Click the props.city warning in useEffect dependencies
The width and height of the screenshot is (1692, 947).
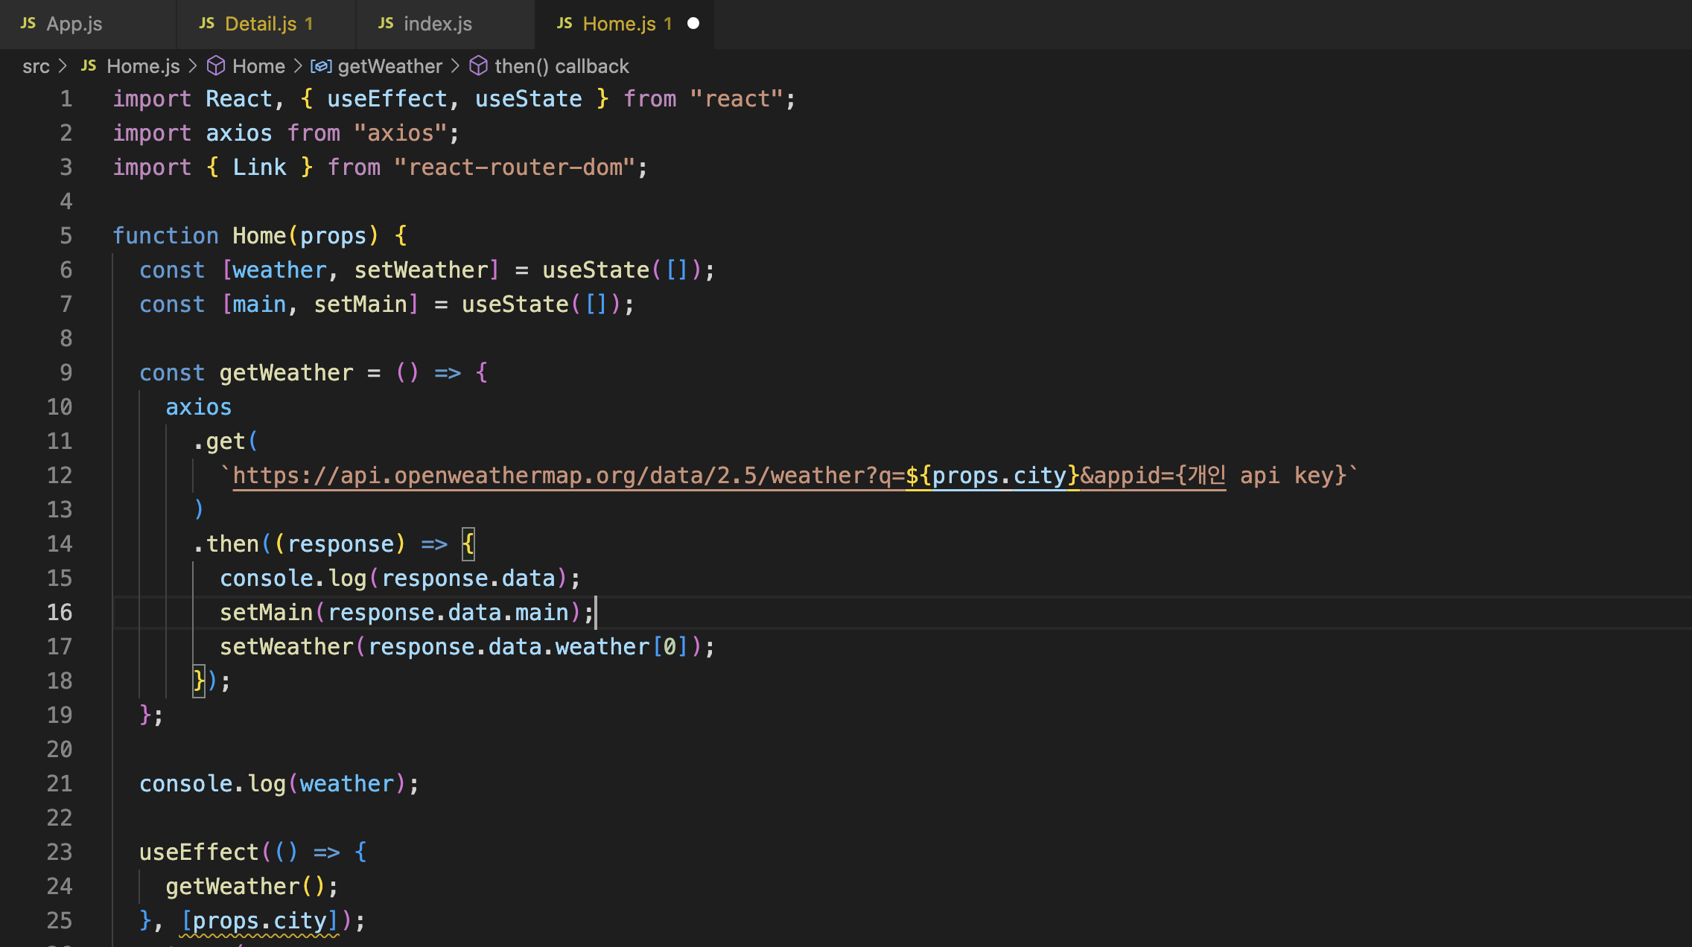259,922
